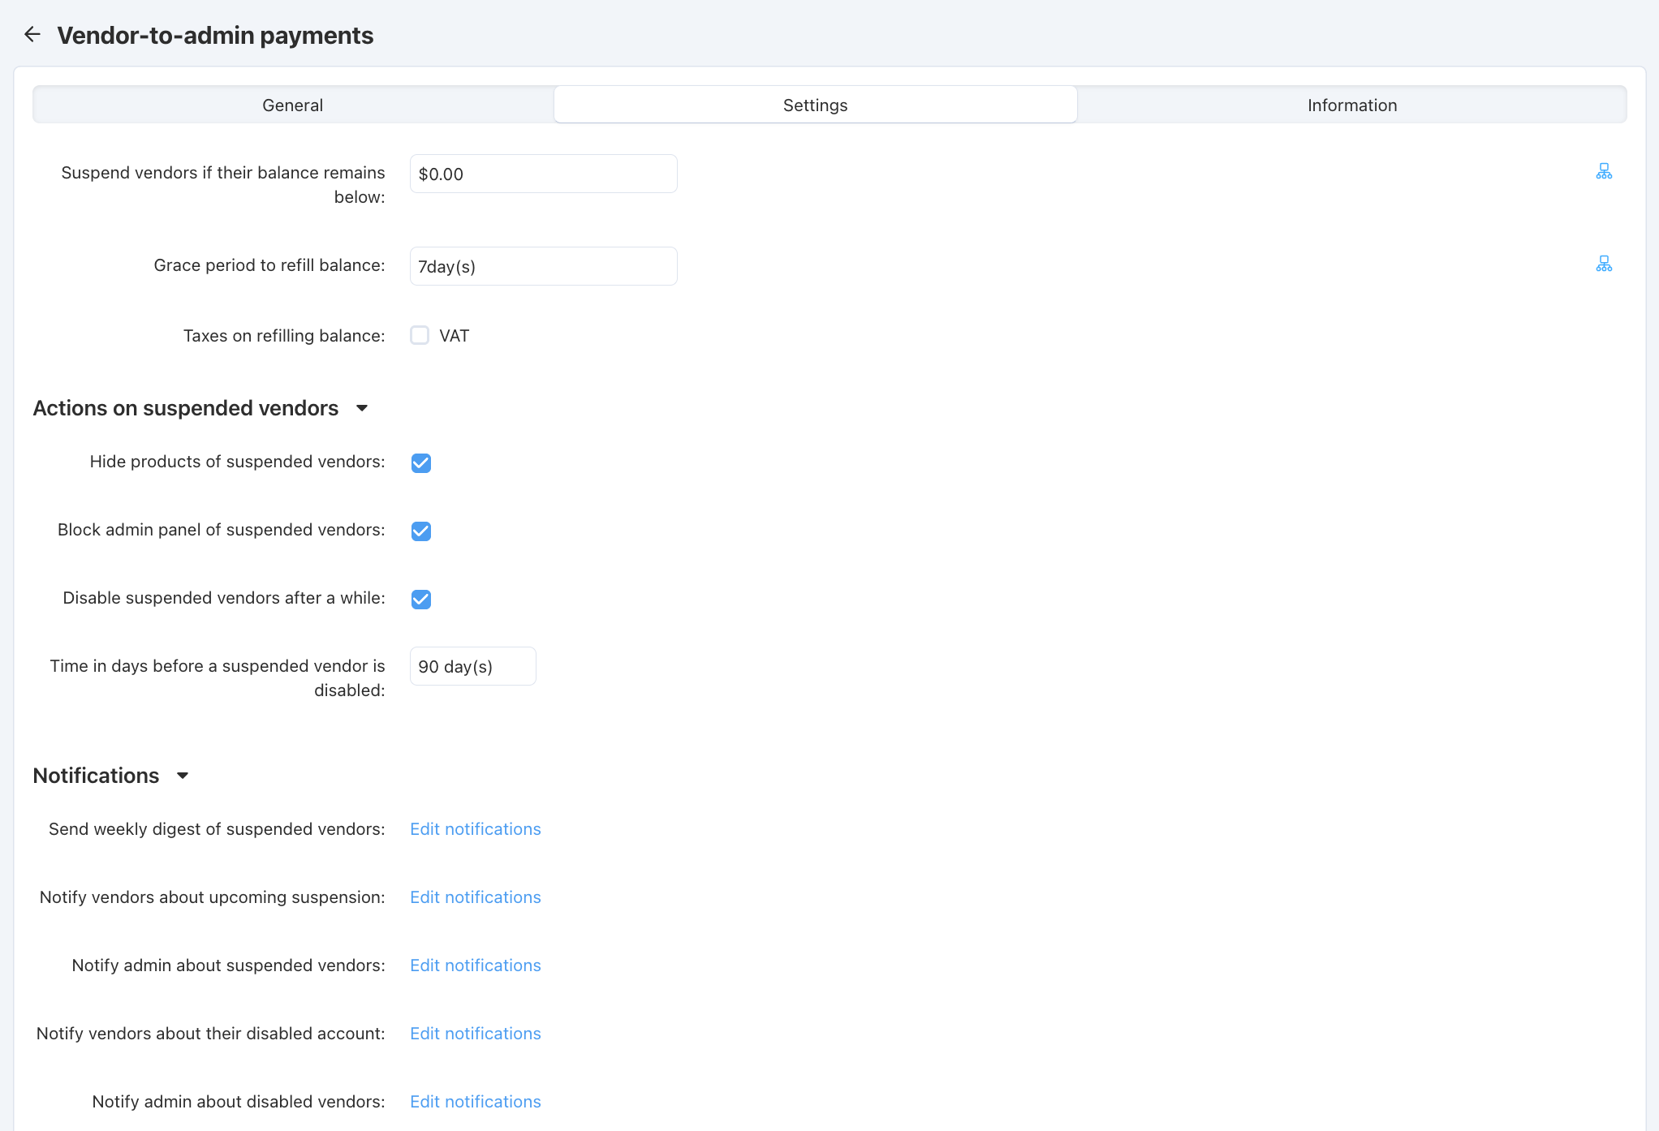The height and width of the screenshot is (1131, 1659).
Task: Collapse the Notifications section
Action: [183, 776]
